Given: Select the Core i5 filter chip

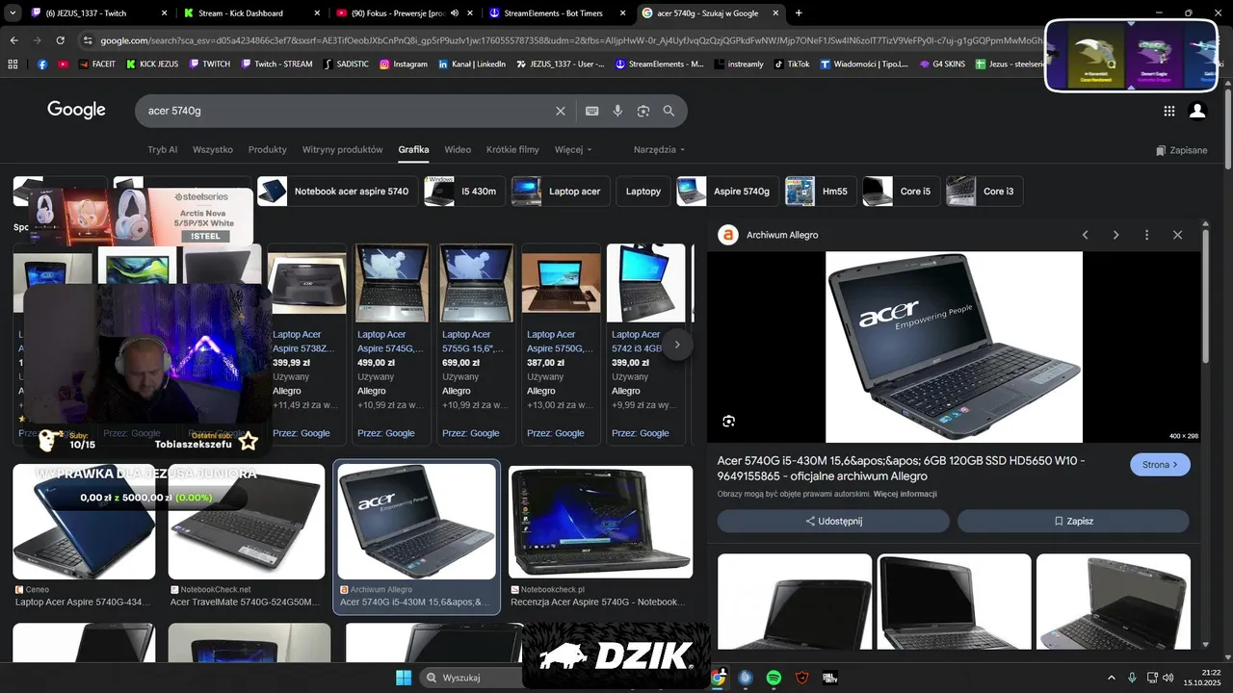Looking at the screenshot, I should (x=901, y=192).
